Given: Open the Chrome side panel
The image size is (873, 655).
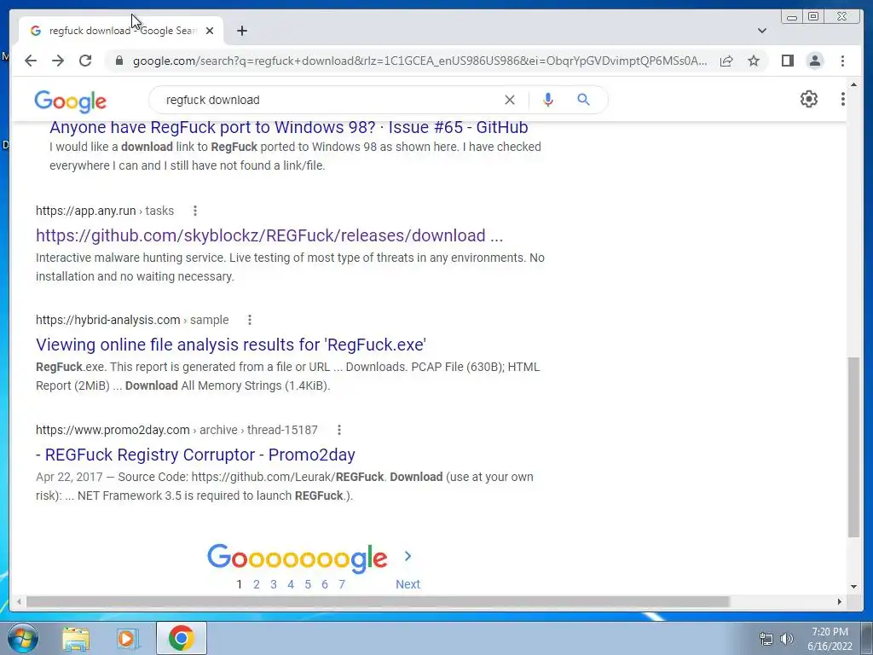Looking at the screenshot, I should (x=787, y=61).
